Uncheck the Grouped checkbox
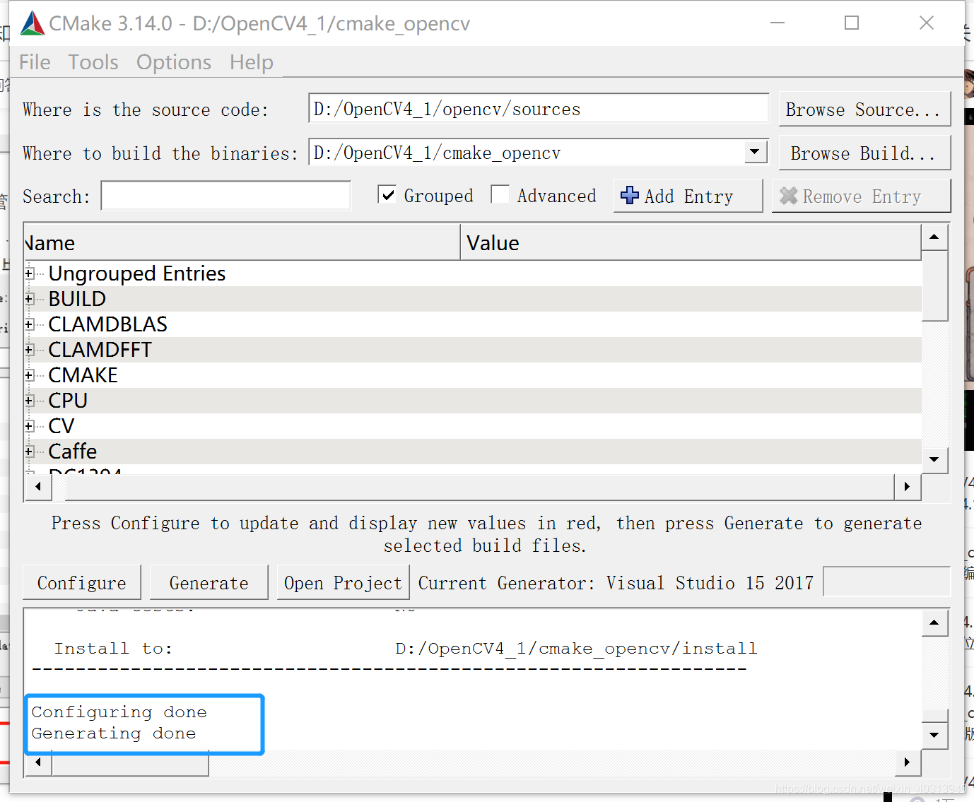 point(387,194)
